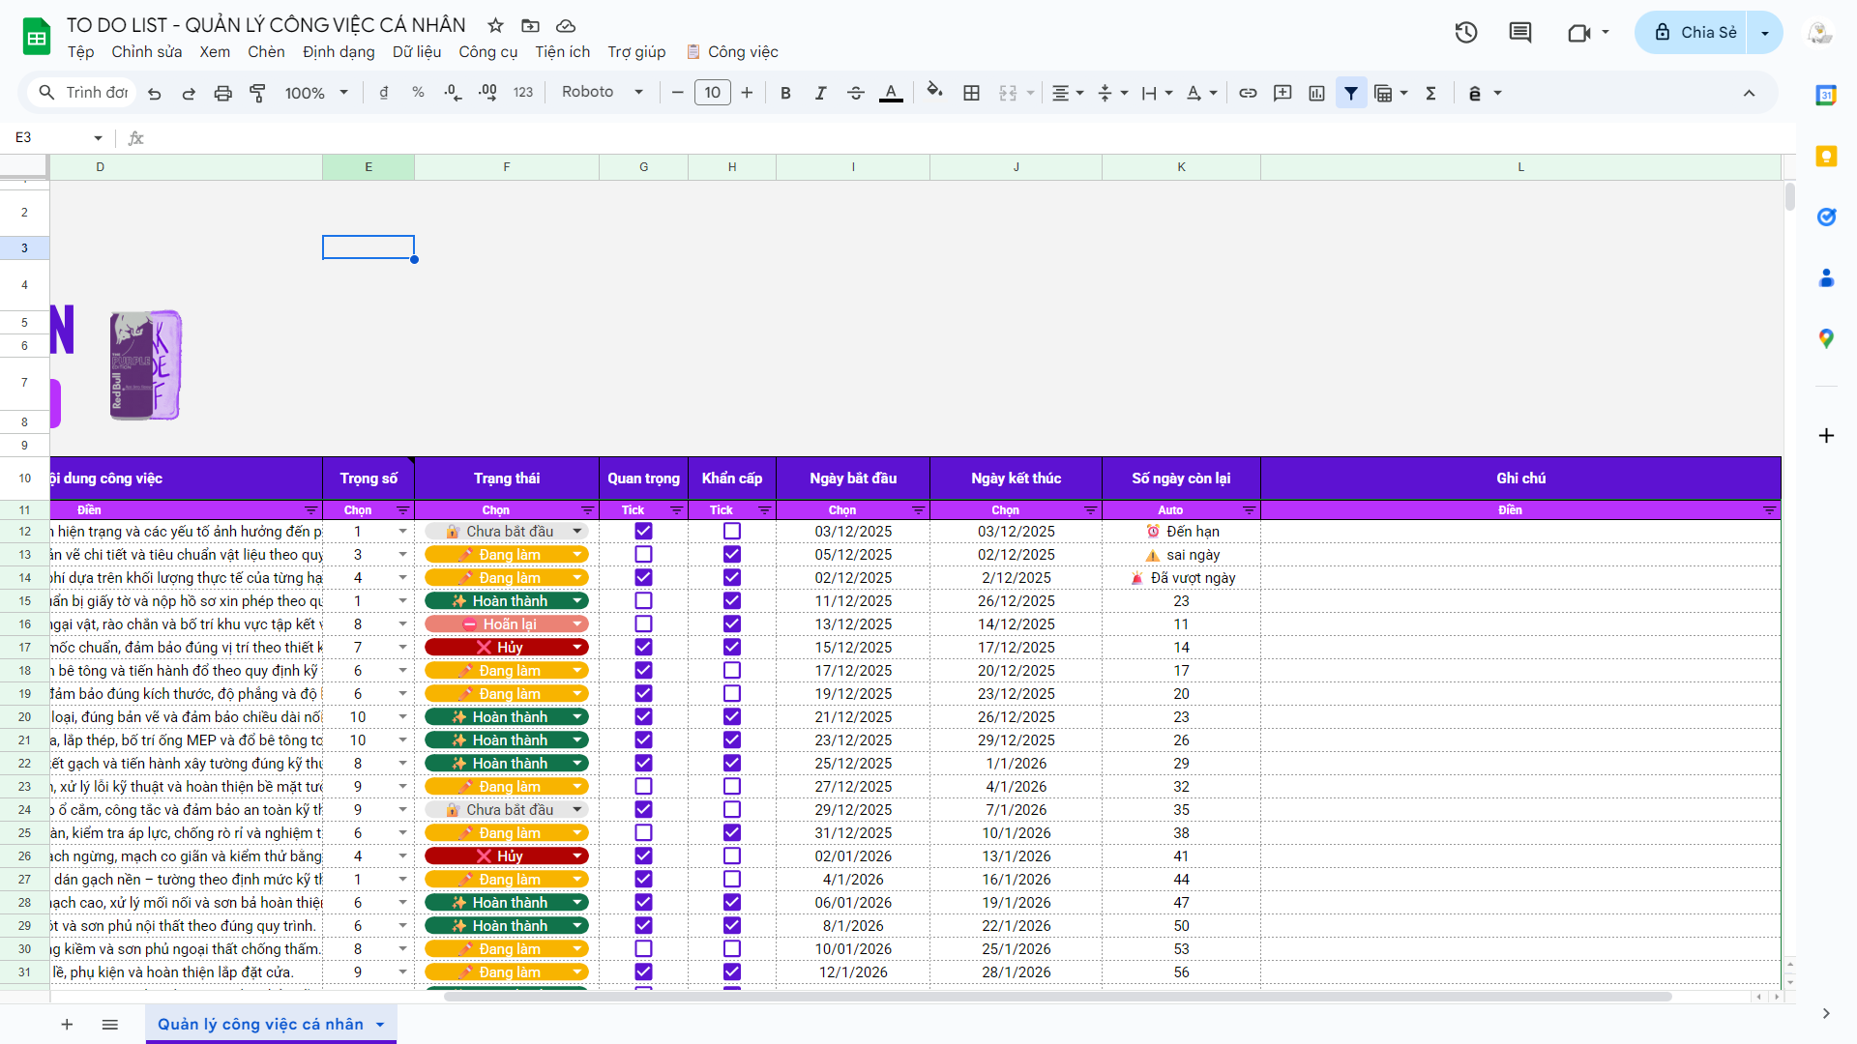Screen dimensions: 1857x1044
Task: Open the zoom 100% dropdown
Action: pos(315,93)
